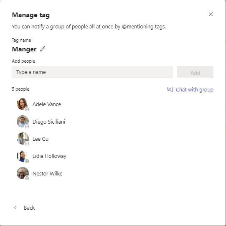Remove Nestor Wilke using the x badge

click(x=27, y=178)
